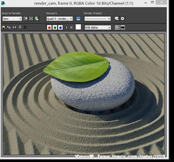The height and width of the screenshot is (162, 174).
Task: Click the Copy Image icon
Action: tap(9, 27)
